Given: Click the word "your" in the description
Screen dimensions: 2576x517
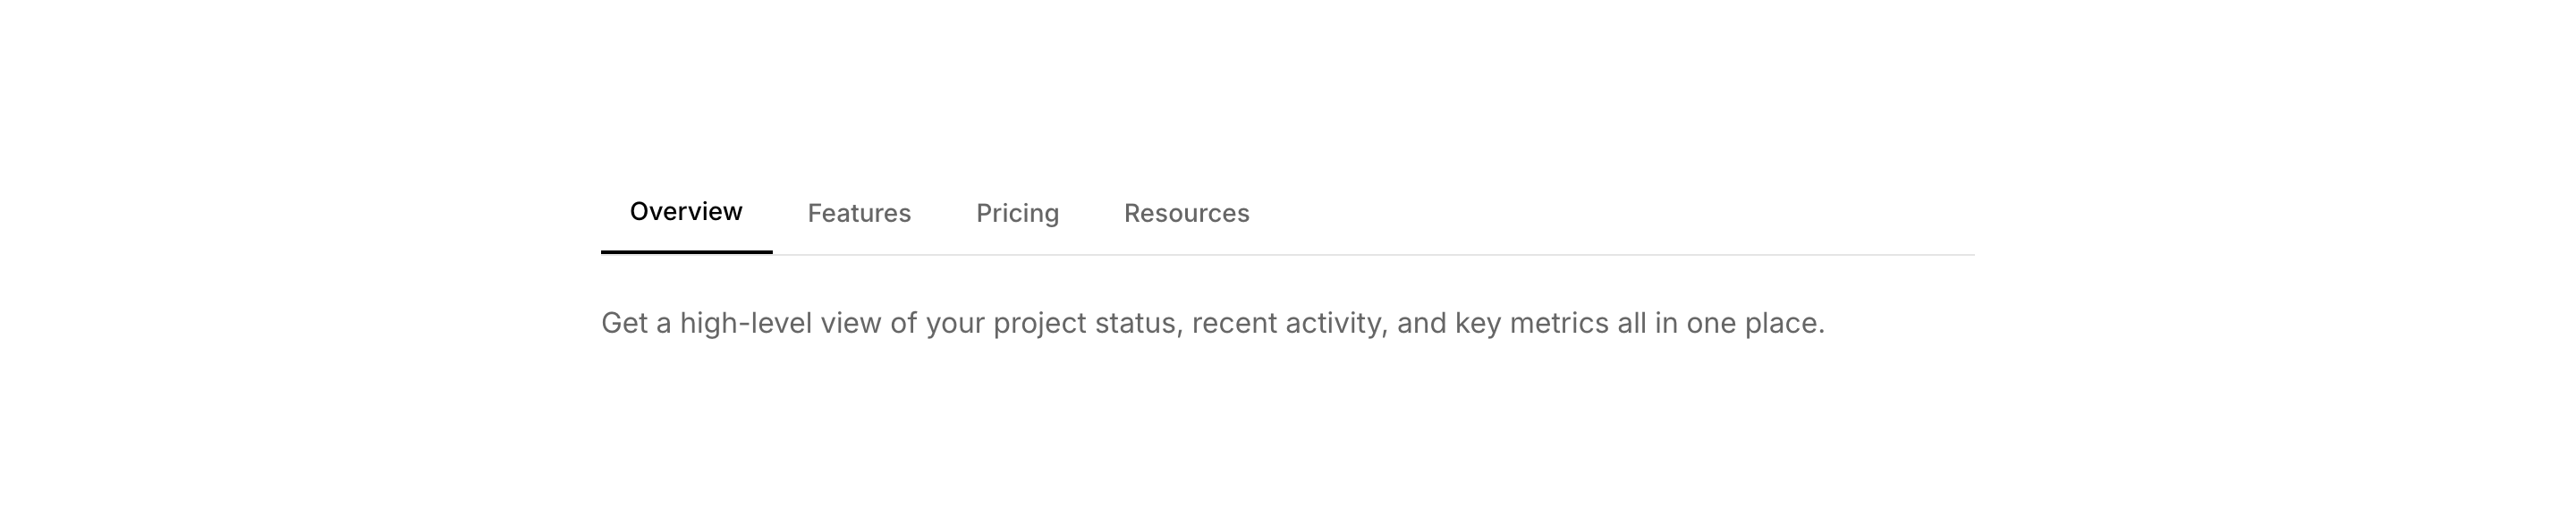Looking at the screenshot, I should pyautogui.click(x=955, y=323).
